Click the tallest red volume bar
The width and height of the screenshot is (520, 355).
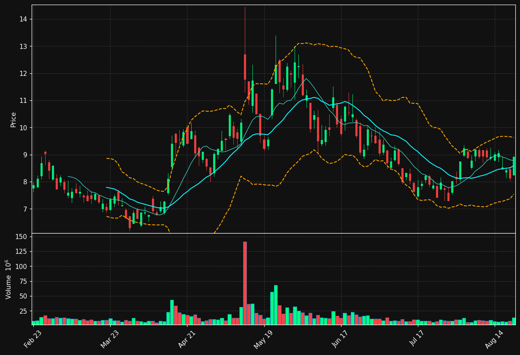pos(245,283)
